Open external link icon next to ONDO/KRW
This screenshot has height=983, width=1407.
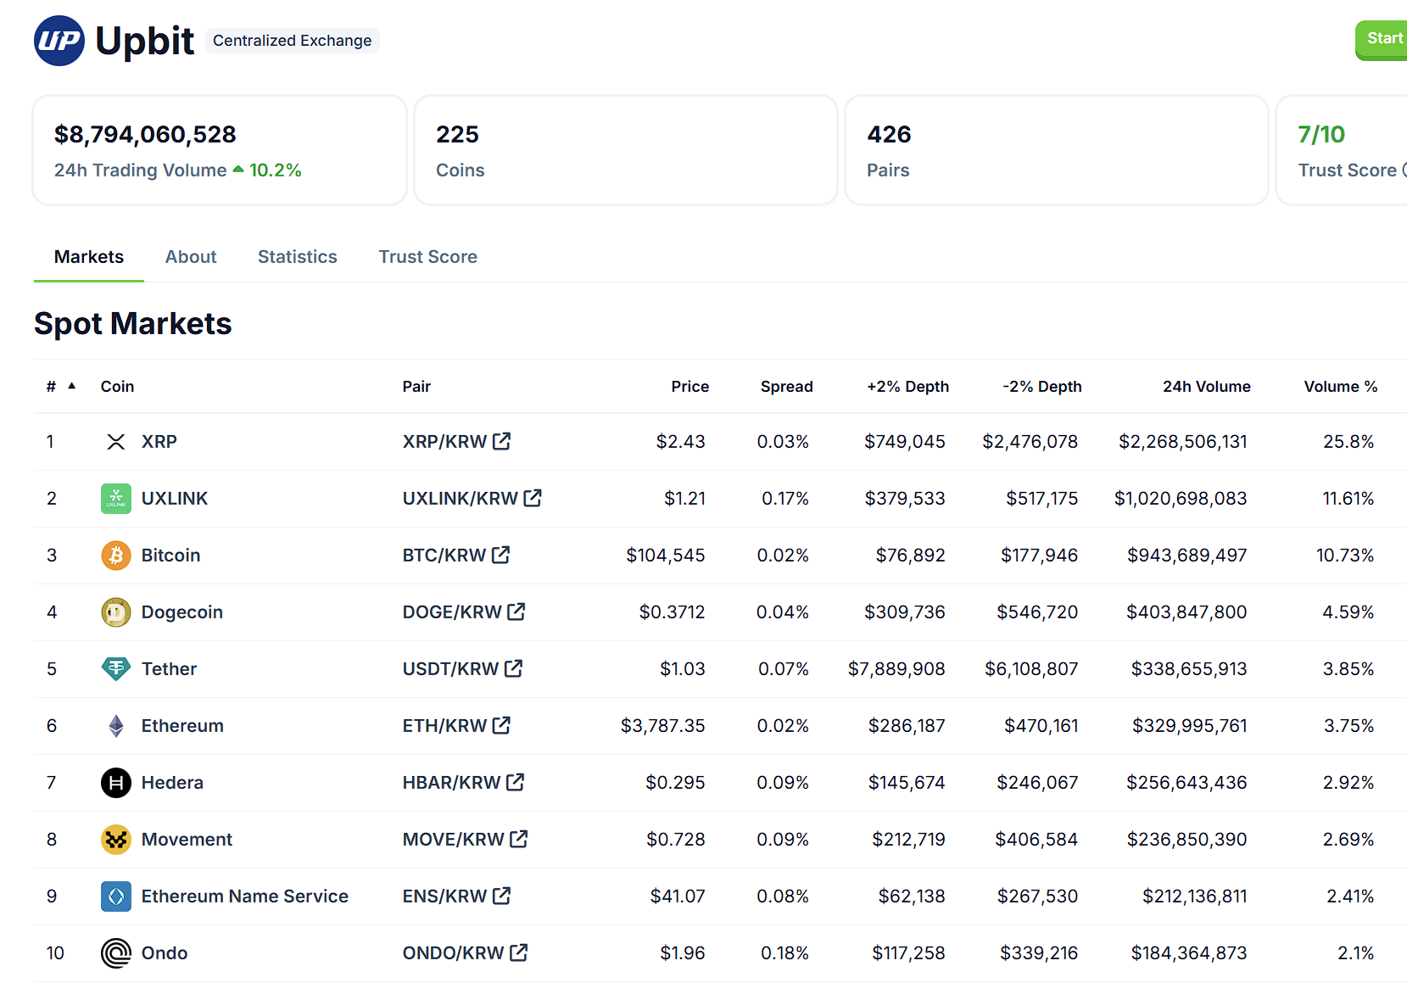519,952
